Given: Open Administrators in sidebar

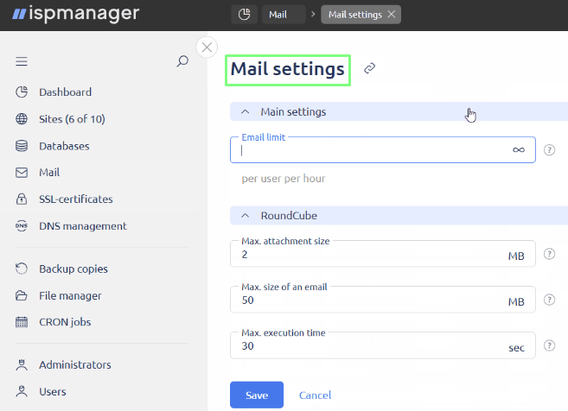Looking at the screenshot, I should [x=75, y=364].
